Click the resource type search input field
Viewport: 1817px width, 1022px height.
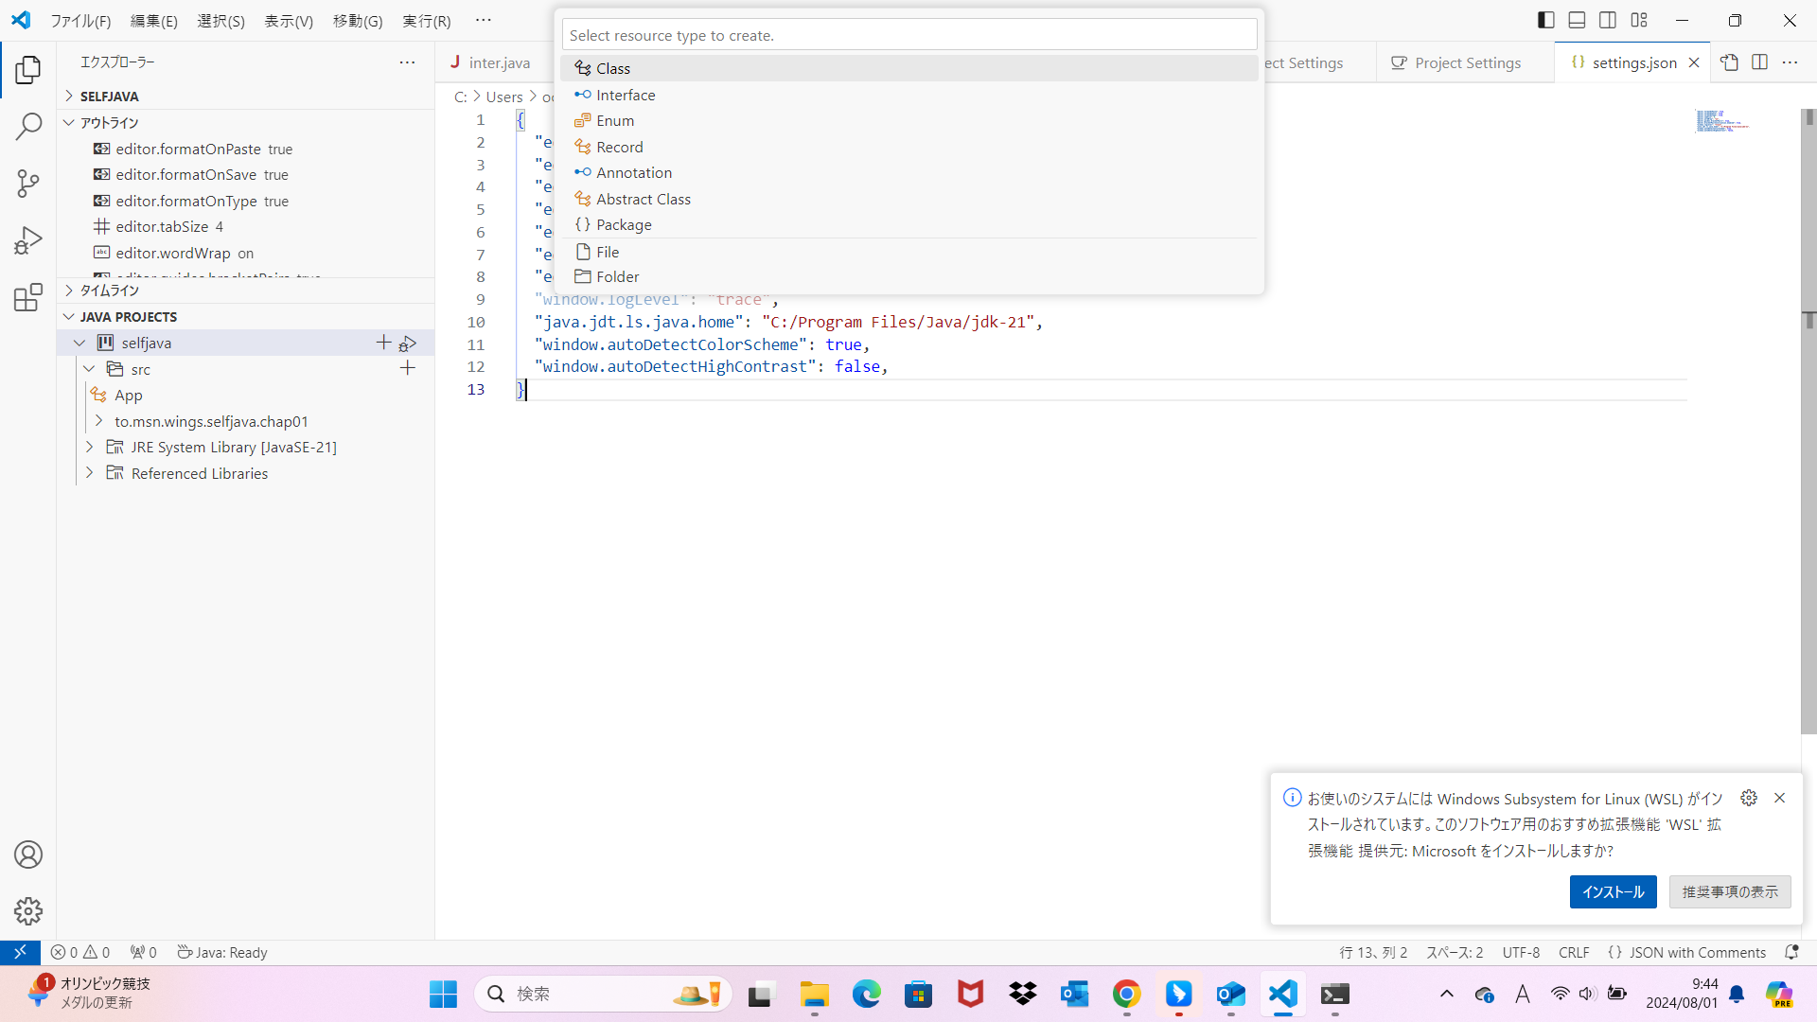click(908, 35)
